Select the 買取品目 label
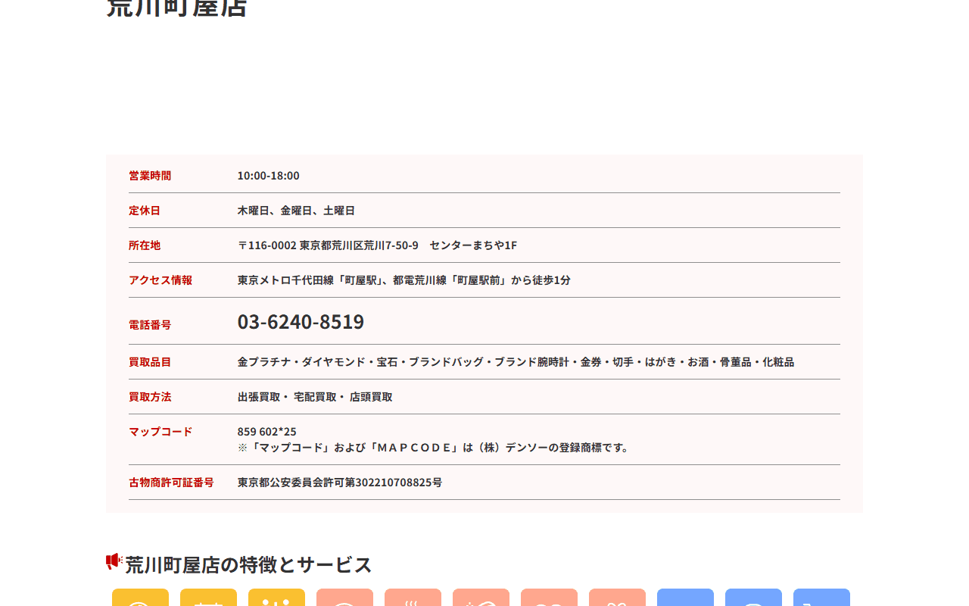Screen dimensions: 969x606 (x=150, y=362)
